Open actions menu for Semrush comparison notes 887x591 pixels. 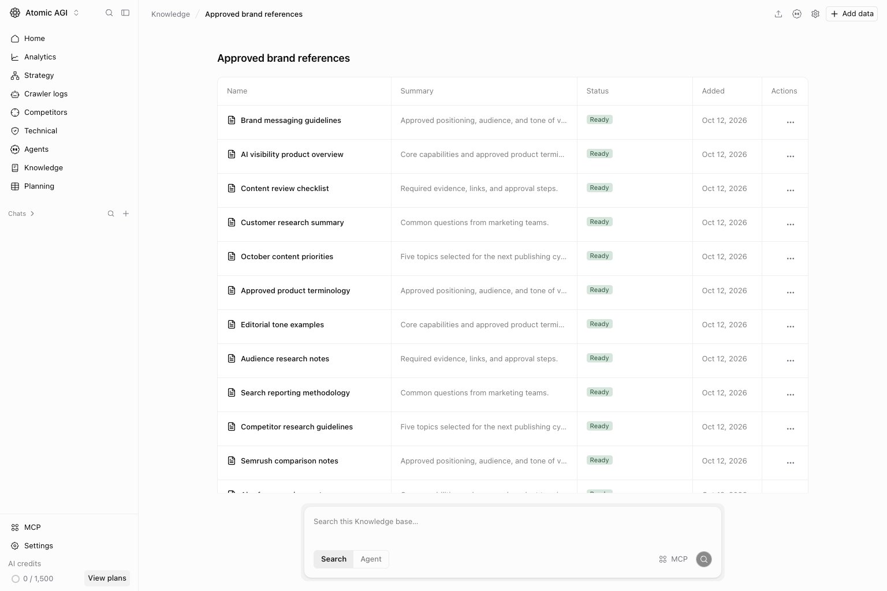(791, 463)
